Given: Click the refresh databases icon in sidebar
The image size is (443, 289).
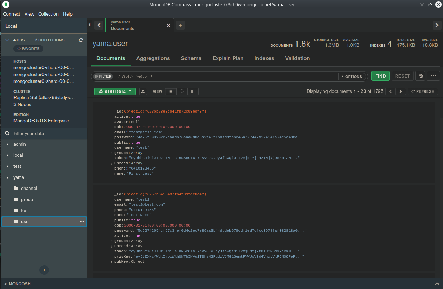Looking at the screenshot, I should tap(81, 40).
